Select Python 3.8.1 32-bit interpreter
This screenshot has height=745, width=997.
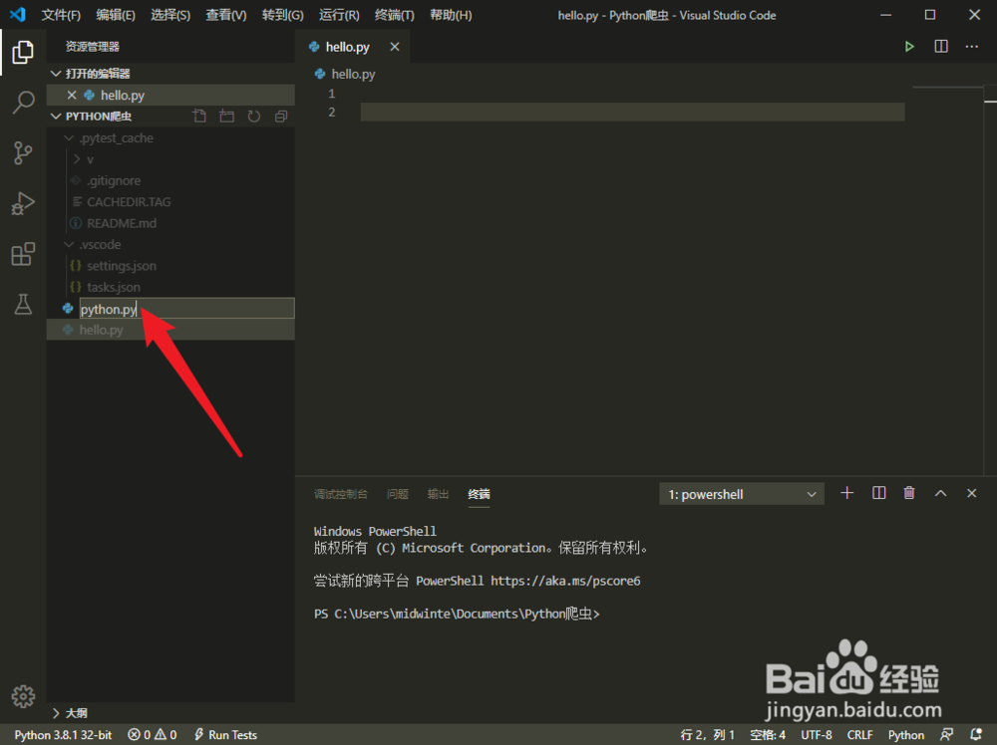click(x=63, y=734)
